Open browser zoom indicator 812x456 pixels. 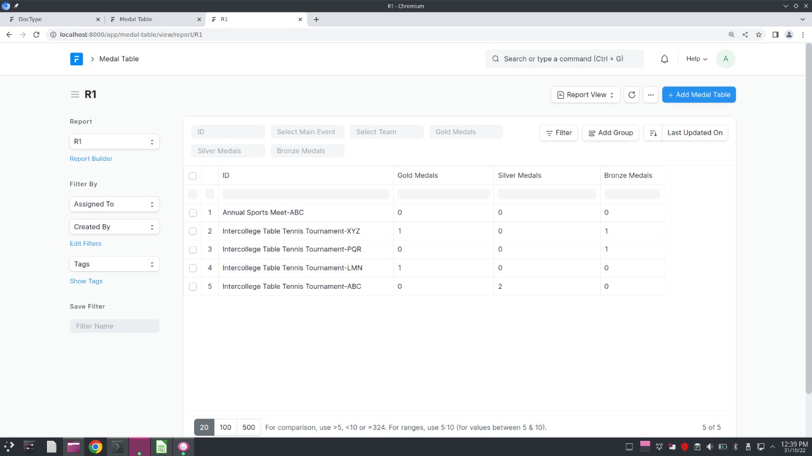coord(731,35)
